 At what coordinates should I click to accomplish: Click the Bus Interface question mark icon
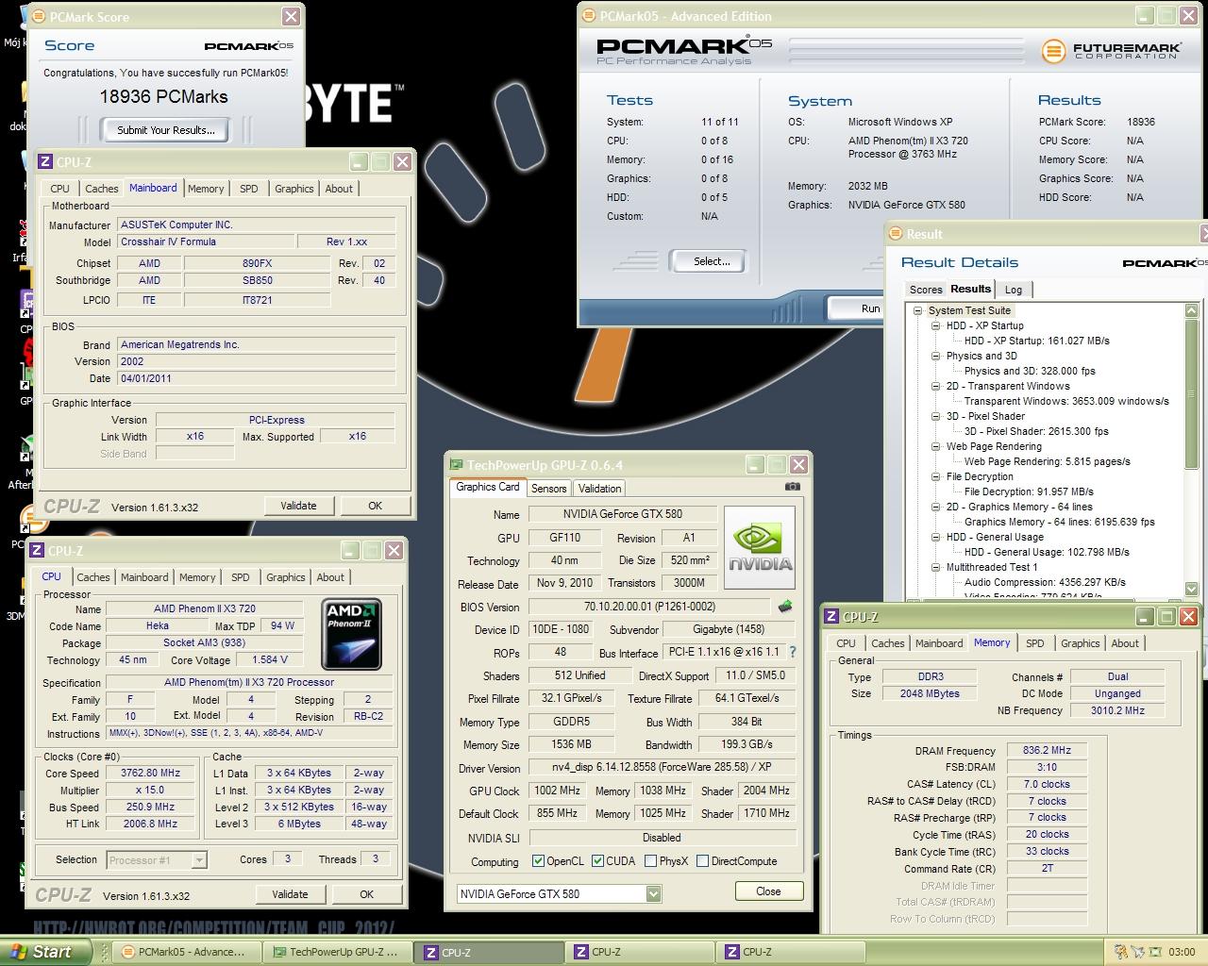click(793, 652)
